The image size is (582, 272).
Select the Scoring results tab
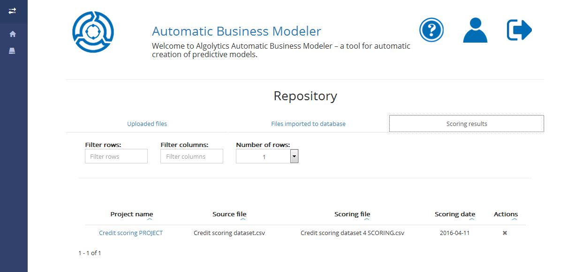(466, 124)
